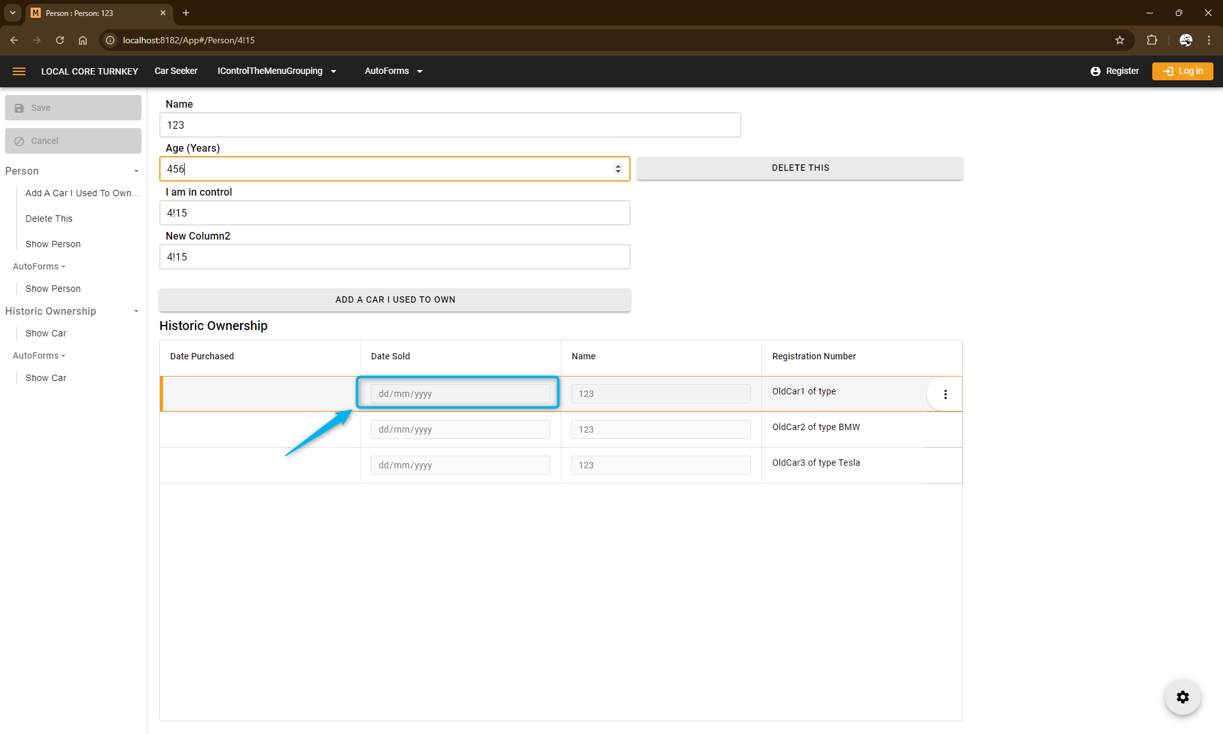Click the browser home icon

83,40
